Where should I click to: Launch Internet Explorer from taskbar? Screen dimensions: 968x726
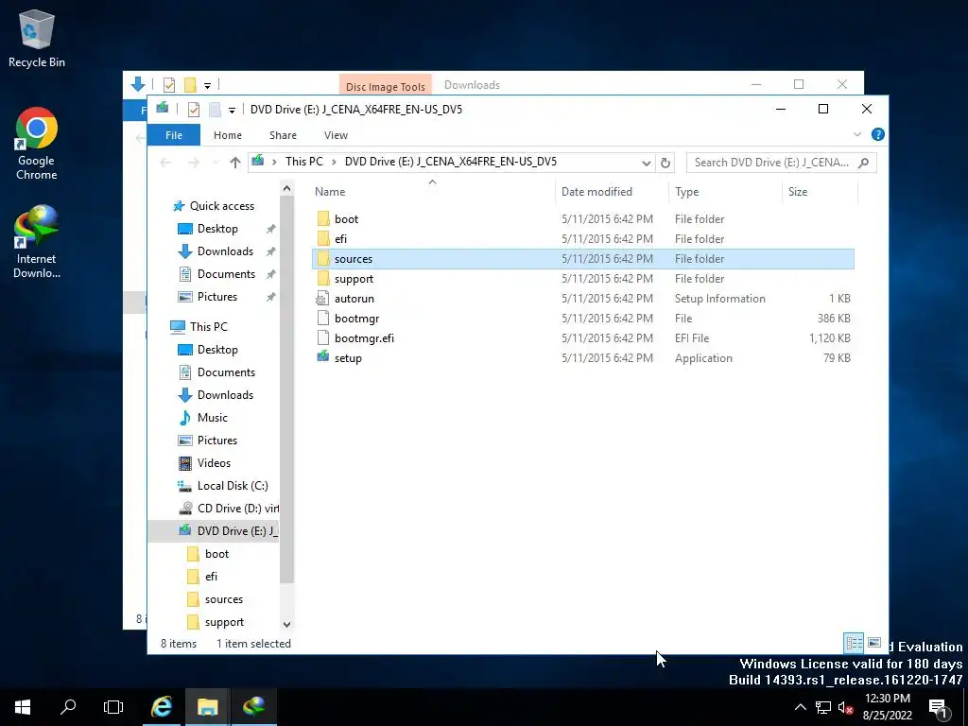pyautogui.click(x=162, y=707)
